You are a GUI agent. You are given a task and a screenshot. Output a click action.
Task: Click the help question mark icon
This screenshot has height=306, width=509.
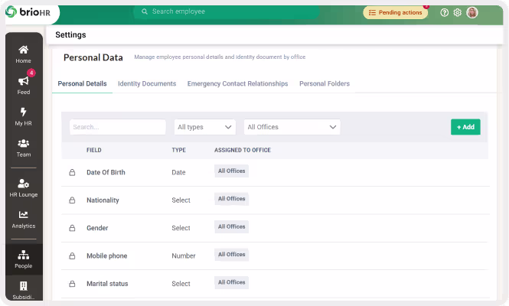point(444,12)
